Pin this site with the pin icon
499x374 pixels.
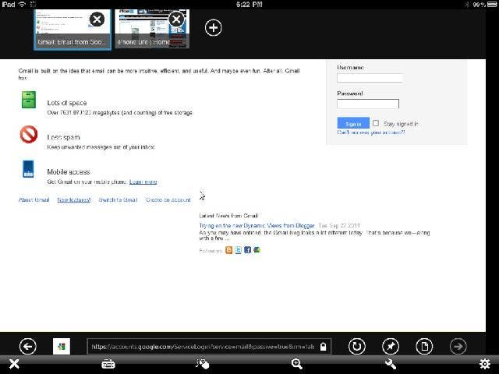click(x=391, y=346)
